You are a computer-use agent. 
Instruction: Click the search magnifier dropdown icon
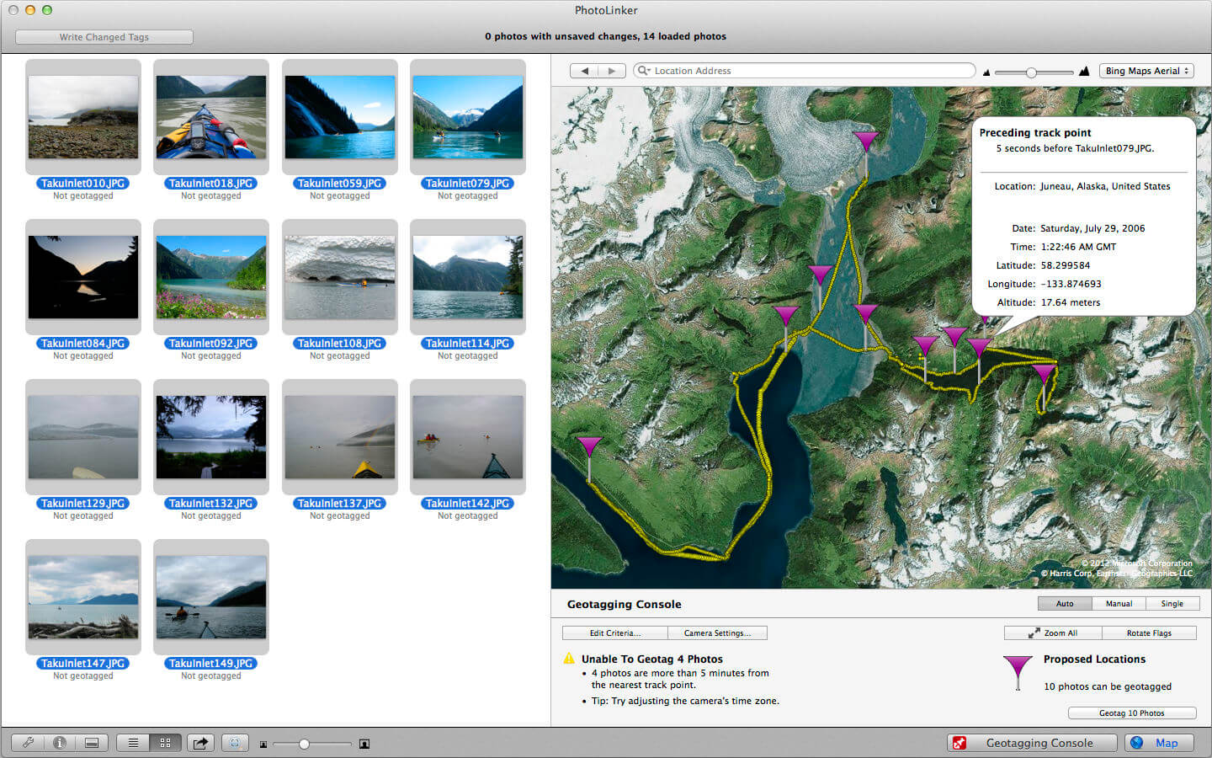(644, 71)
